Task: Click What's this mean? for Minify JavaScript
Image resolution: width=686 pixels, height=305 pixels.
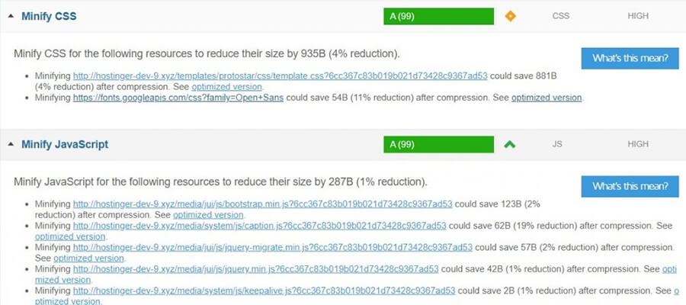Action: click(x=630, y=187)
